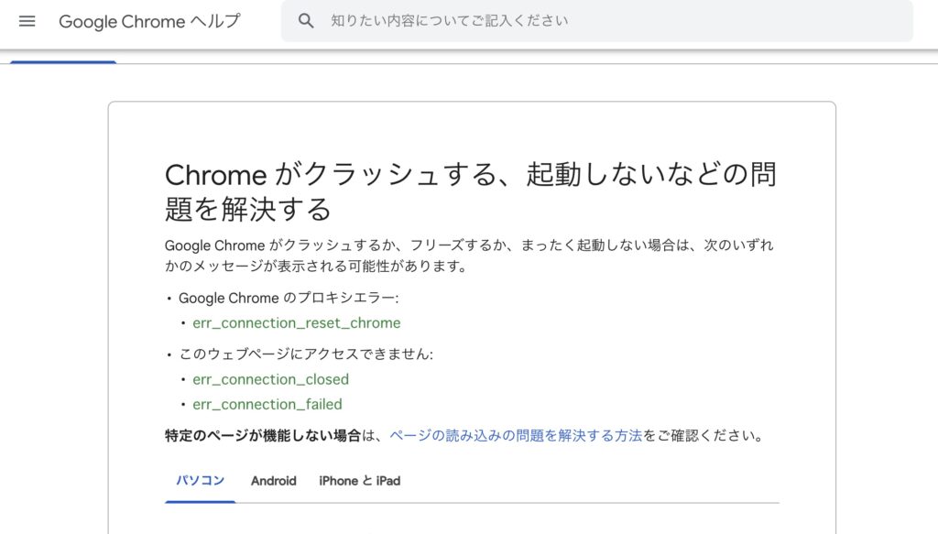This screenshot has height=534, width=938.
Task: Click the err_connection_failed text
Action: point(267,404)
